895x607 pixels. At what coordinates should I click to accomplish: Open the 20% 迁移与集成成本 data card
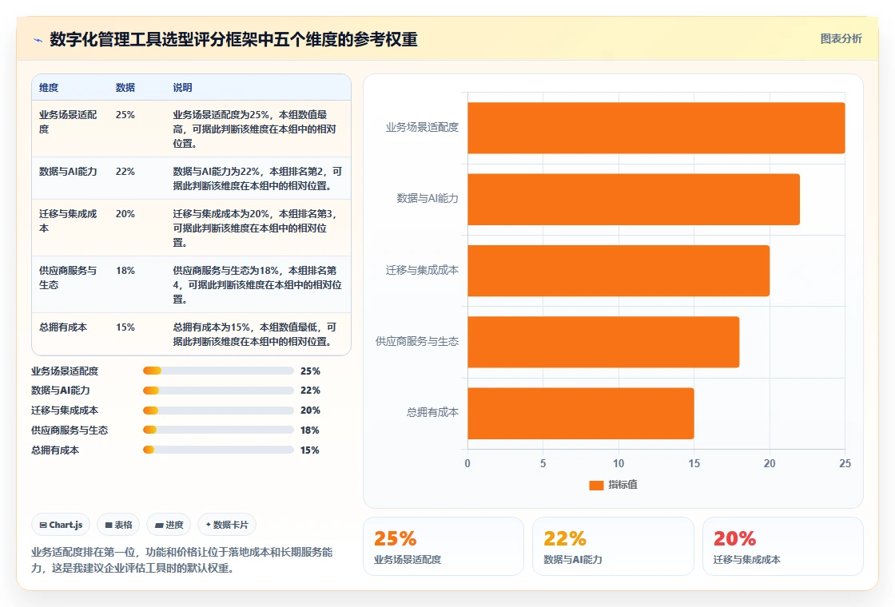point(782,546)
